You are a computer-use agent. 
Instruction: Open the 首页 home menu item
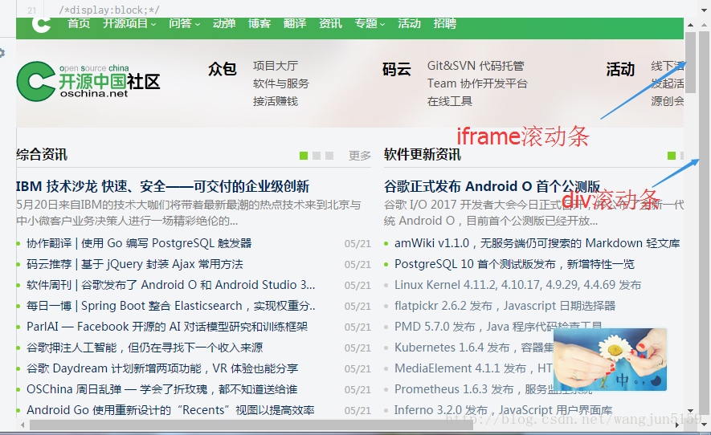(79, 23)
